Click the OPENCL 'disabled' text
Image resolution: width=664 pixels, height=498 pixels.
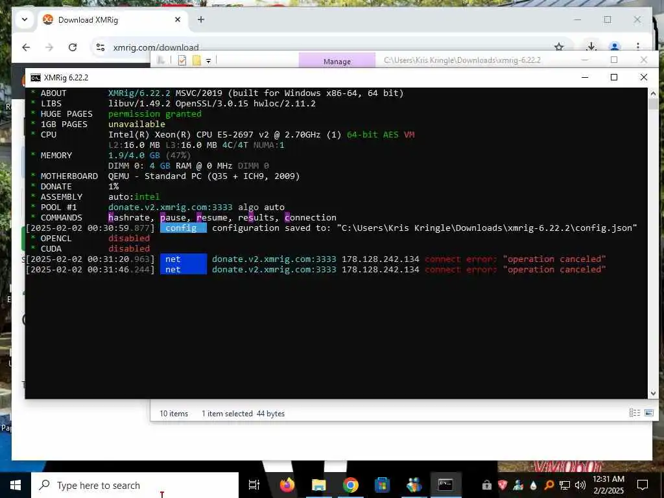point(129,239)
